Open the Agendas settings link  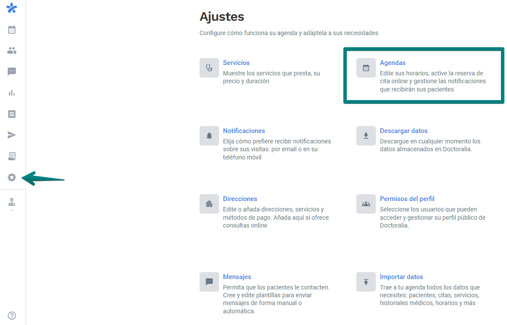coord(393,62)
